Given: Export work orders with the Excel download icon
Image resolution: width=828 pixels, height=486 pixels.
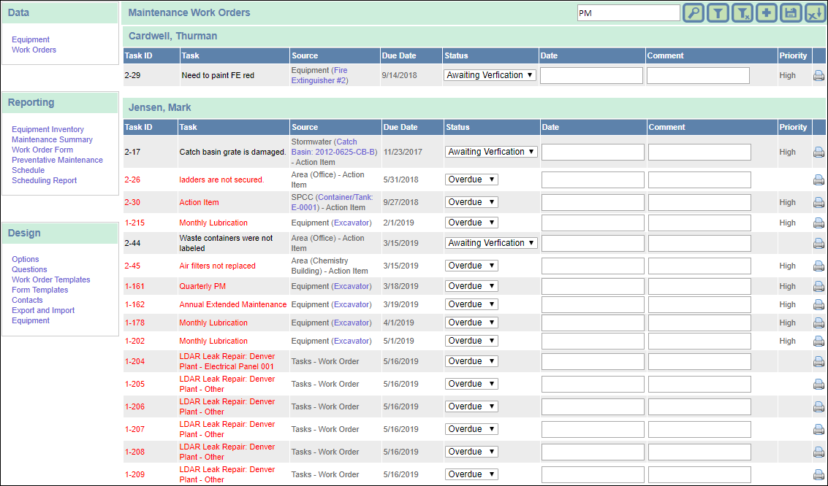Looking at the screenshot, I should [x=815, y=12].
